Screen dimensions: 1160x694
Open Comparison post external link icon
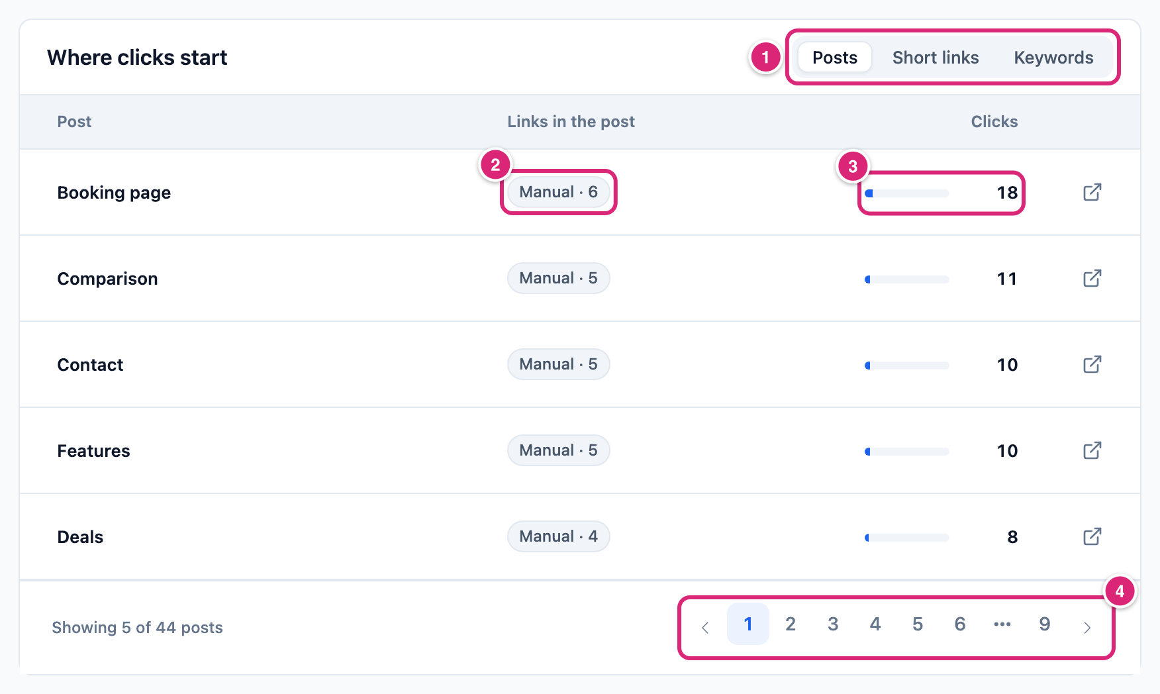pos(1092,278)
